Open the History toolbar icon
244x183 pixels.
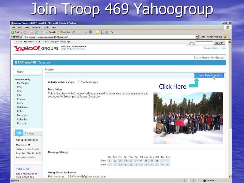(x=74, y=32)
